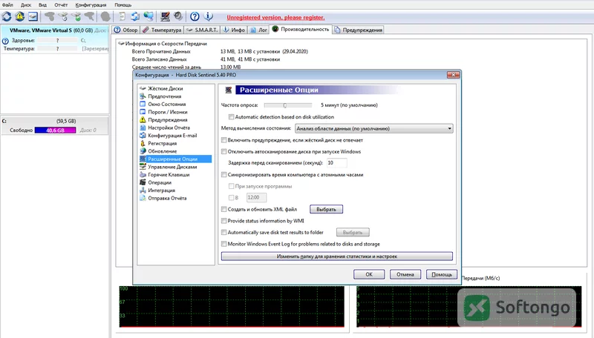594x338 pixels.
Task: Click Помощь button in configuration dialog
Action: 442,274
